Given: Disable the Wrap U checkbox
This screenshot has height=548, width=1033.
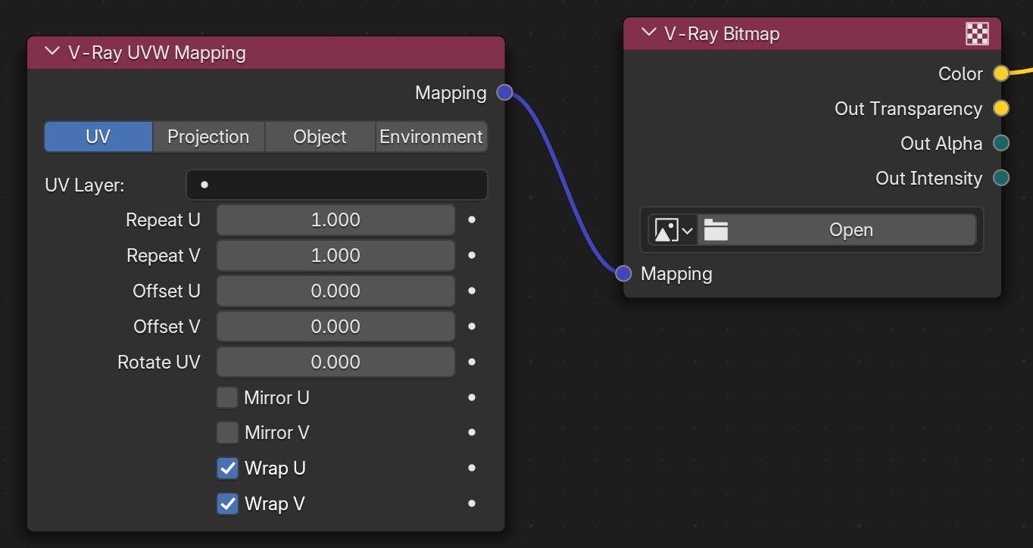Looking at the screenshot, I should pyautogui.click(x=227, y=469).
